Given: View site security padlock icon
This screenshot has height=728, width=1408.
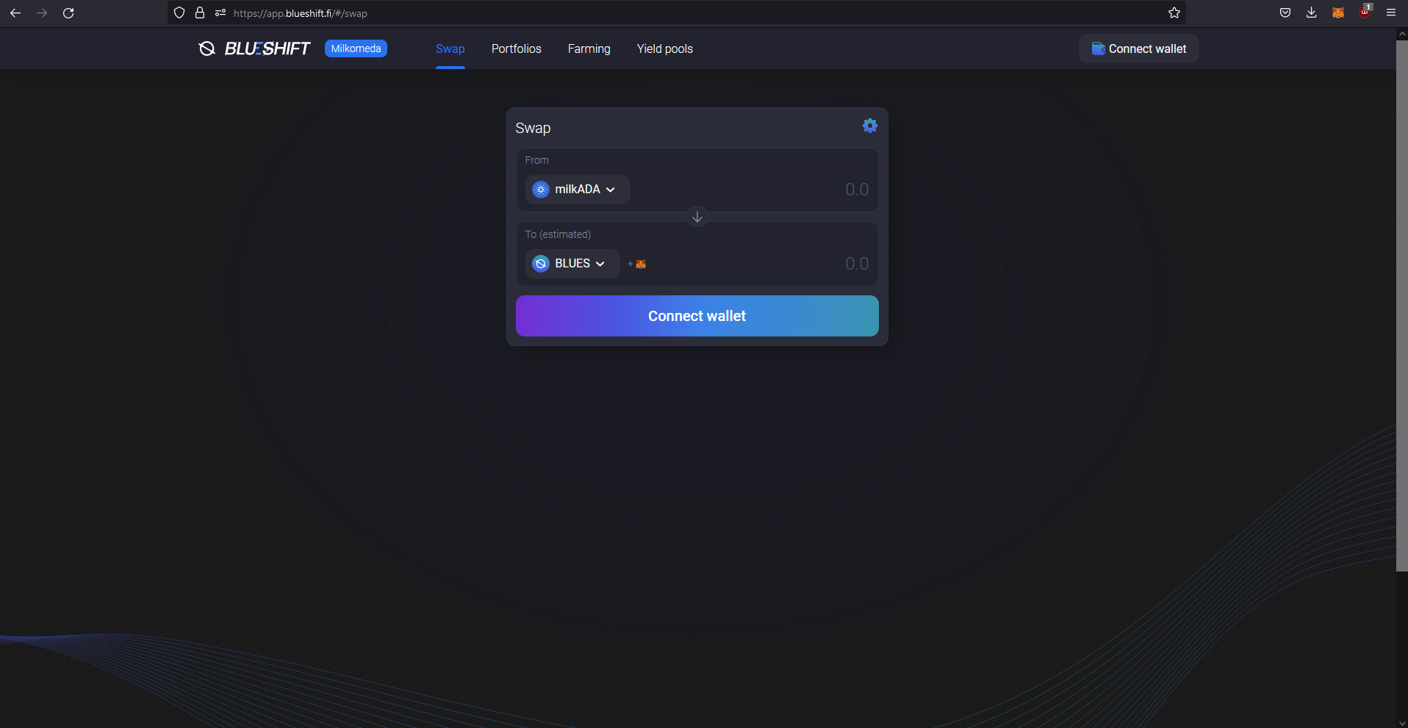Looking at the screenshot, I should 200,13.
